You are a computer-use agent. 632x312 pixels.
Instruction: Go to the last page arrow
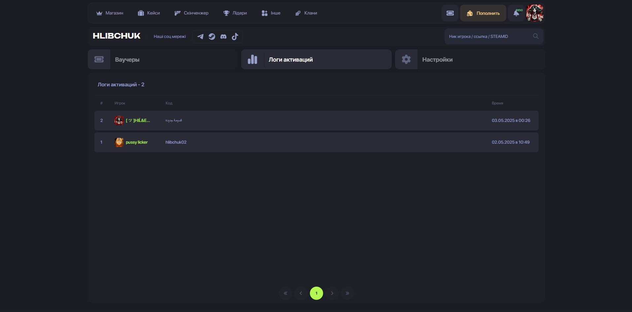pos(347,293)
